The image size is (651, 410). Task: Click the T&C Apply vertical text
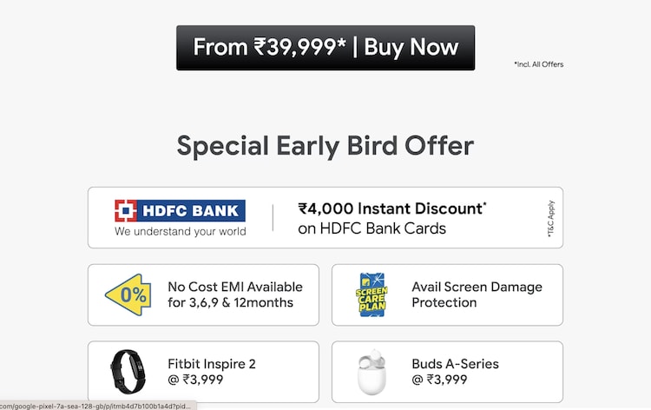click(x=550, y=218)
